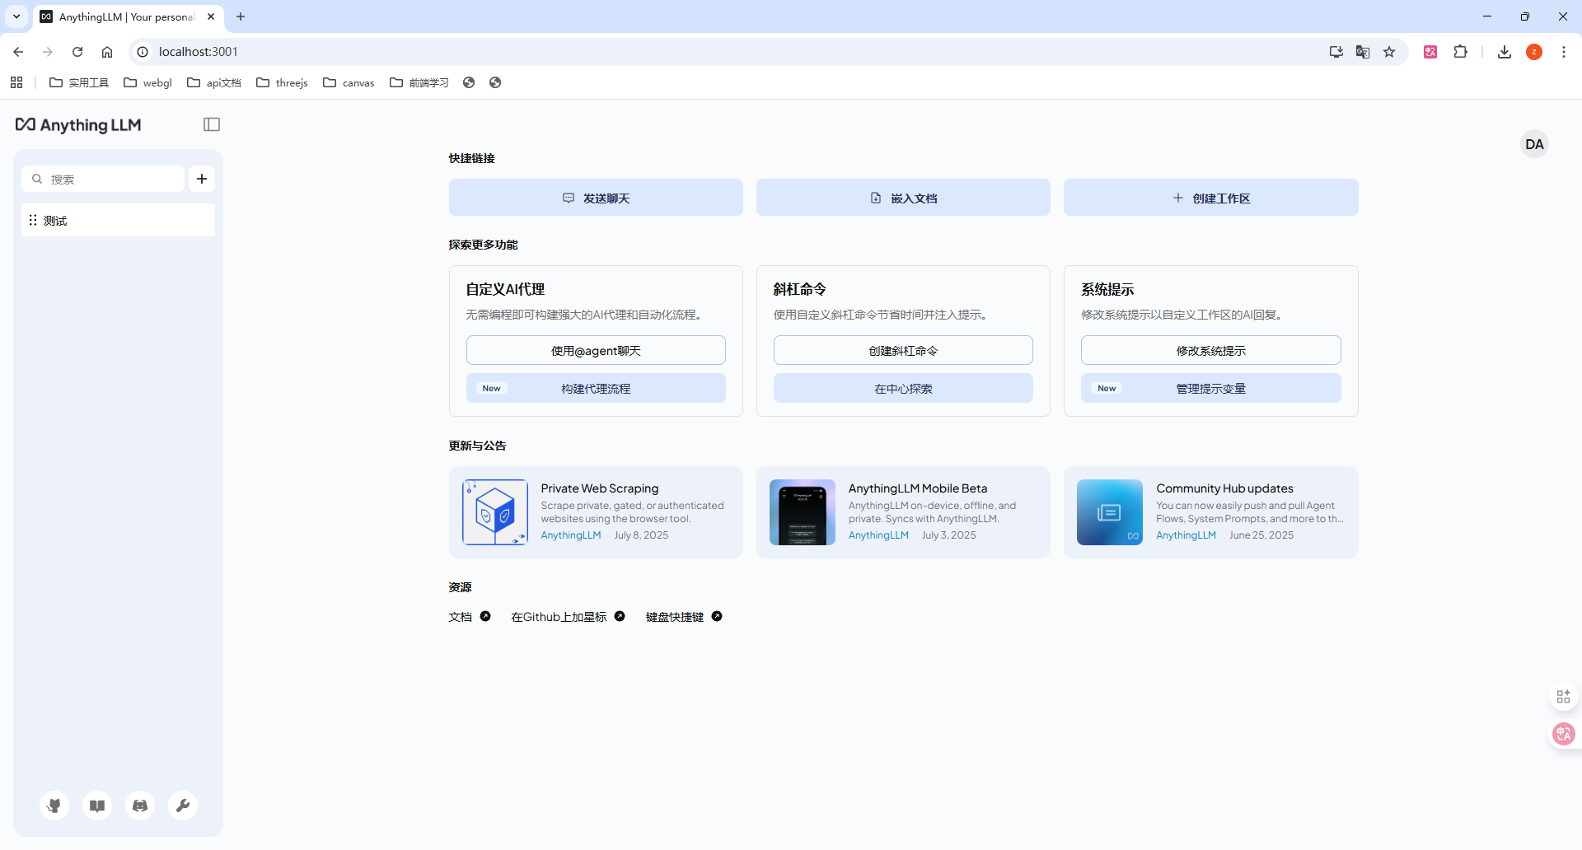This screenshot has width=1582, height=850.
Task: Expand the tab search dropdown arrow
Action: 16,16
